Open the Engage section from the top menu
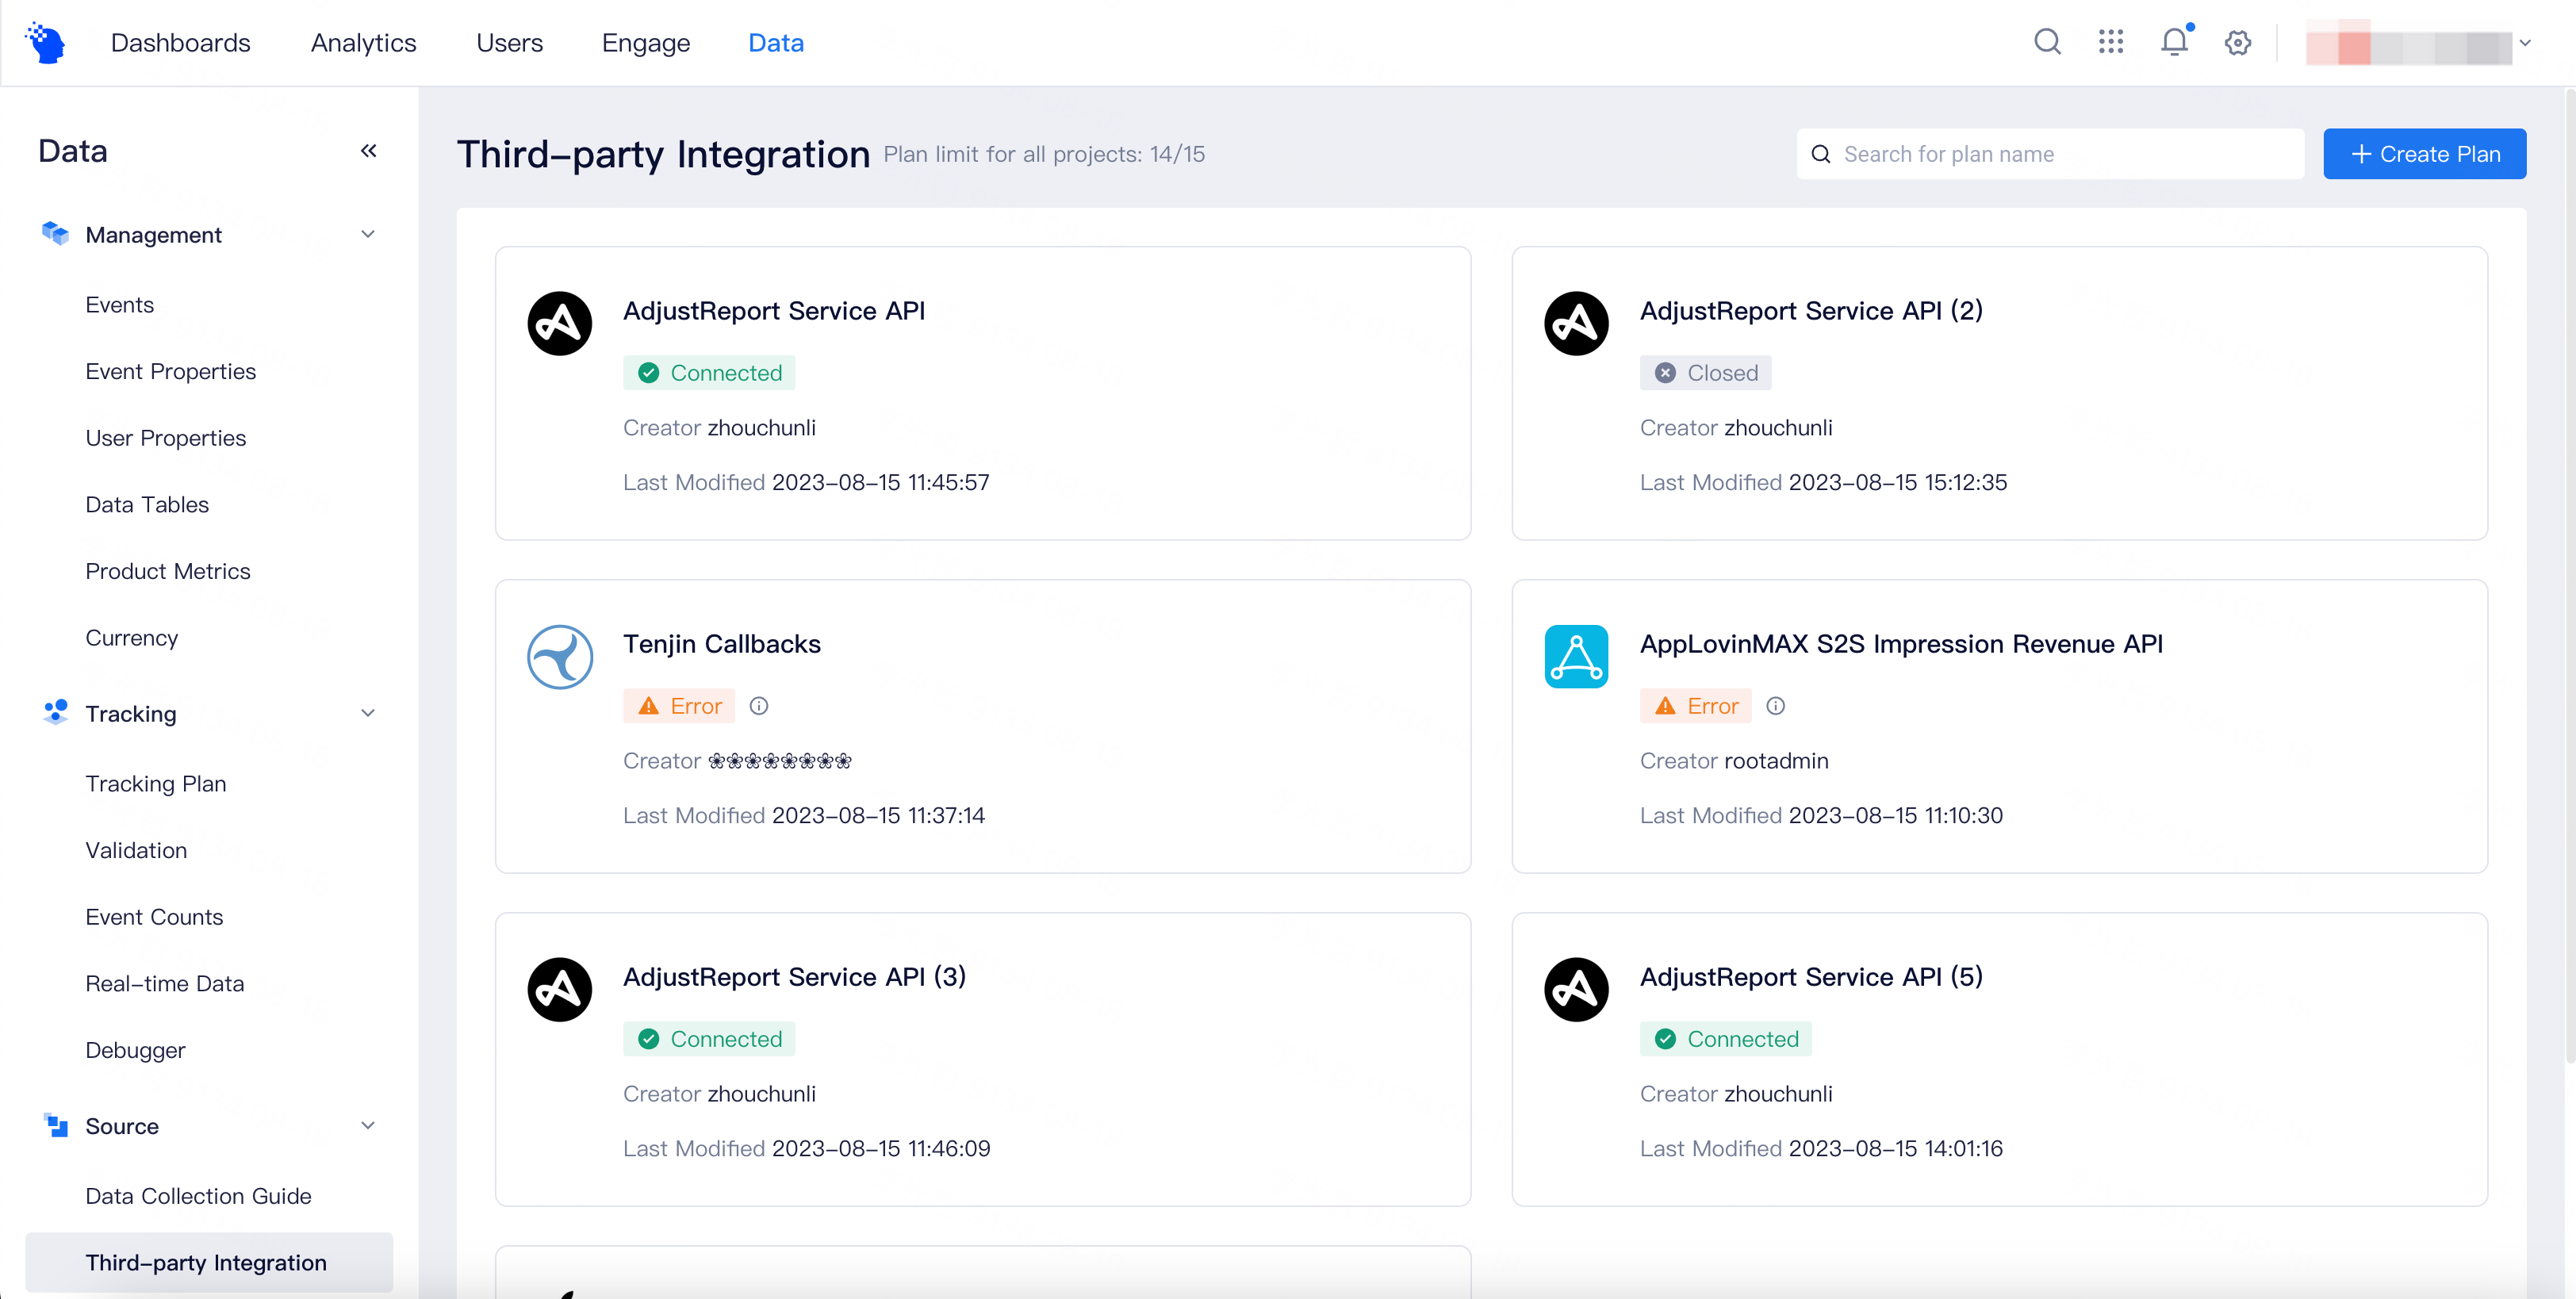Viewport: 2576px width, 1299px height. [645, 43]
